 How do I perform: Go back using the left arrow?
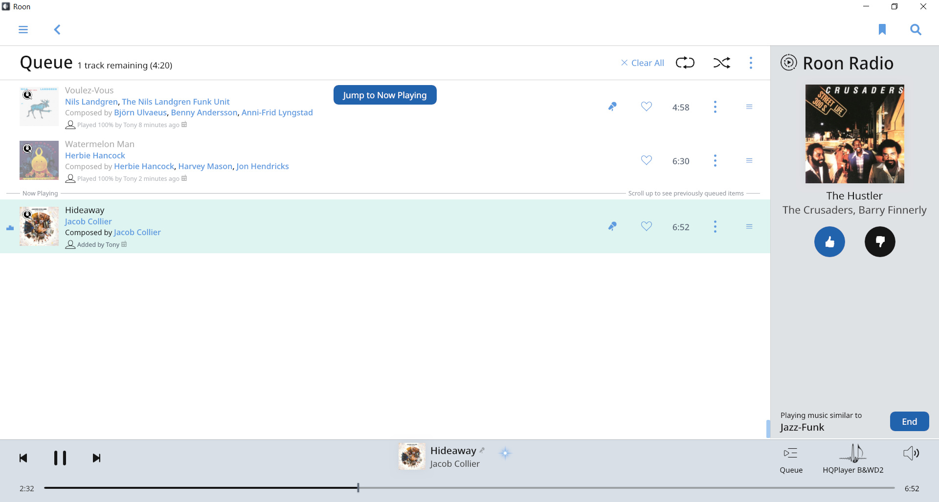pyautogui.click(x=57, y=30)
